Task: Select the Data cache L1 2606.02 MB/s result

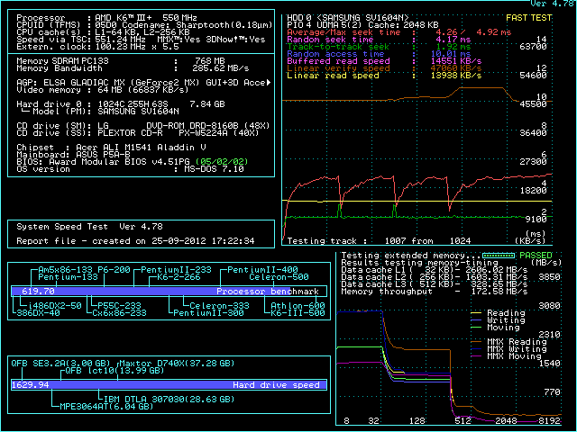Action: click(435, 270)
